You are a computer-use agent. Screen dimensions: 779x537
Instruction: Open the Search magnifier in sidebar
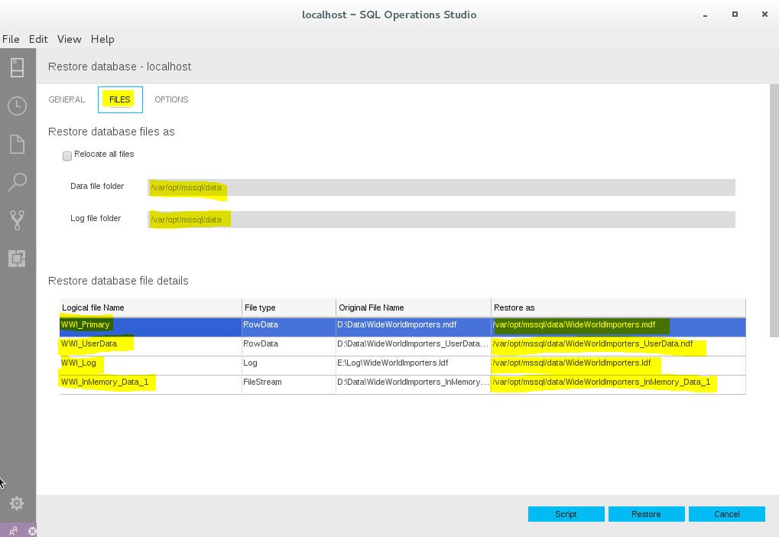point(17,182)
